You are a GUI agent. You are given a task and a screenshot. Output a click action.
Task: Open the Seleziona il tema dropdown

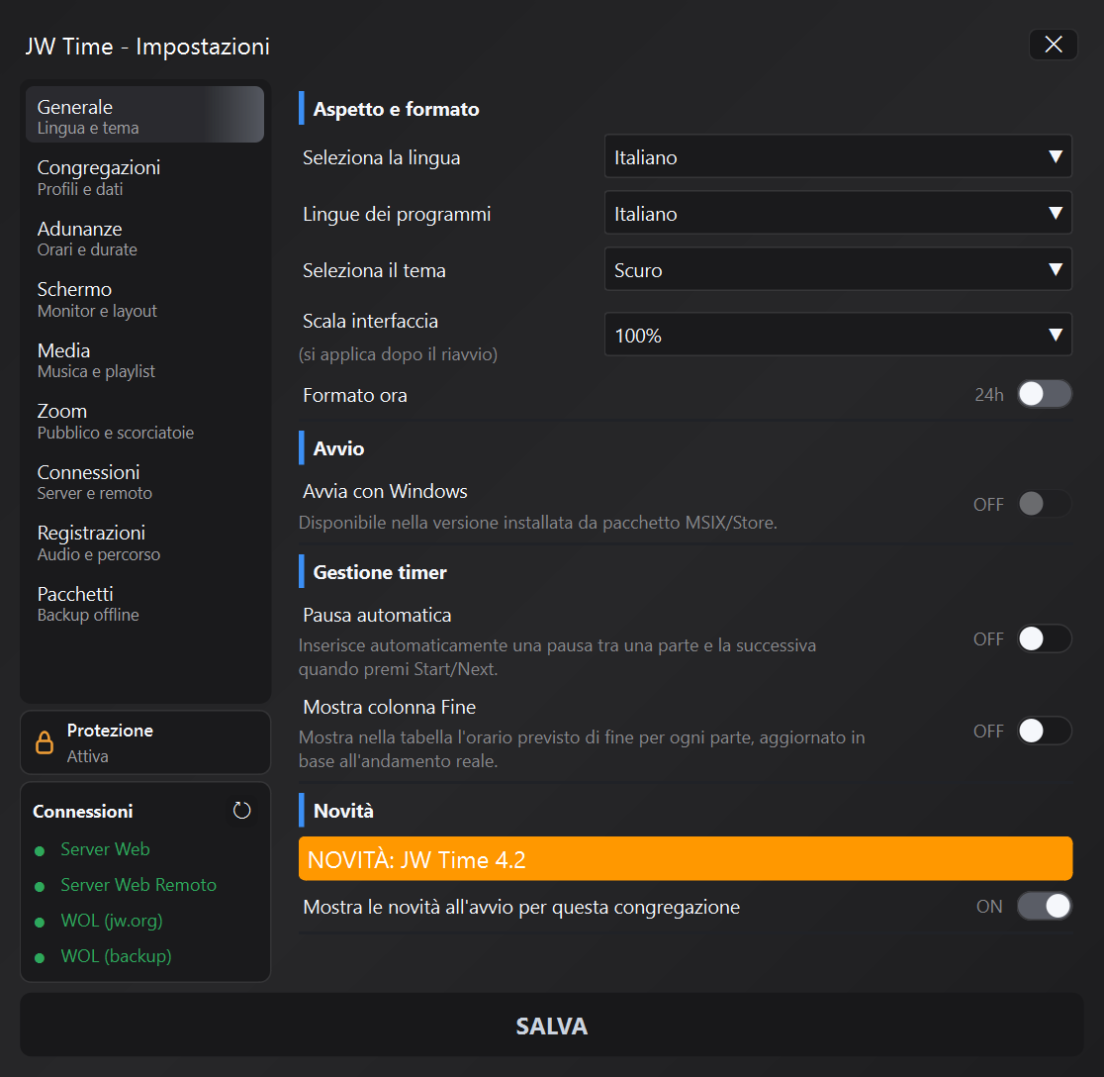pyautogui.click(x=838, y=269)
